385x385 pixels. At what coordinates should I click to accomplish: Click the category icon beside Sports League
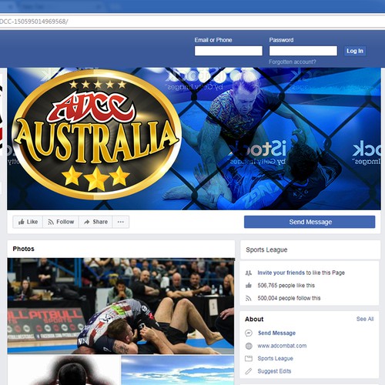(249, 359)
